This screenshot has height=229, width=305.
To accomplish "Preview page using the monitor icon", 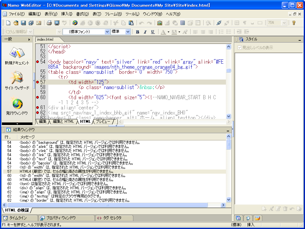I will coord(57,23).
